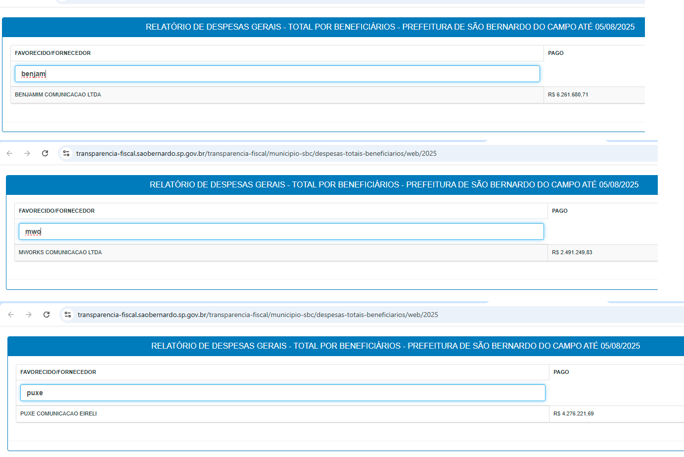Screen dimensions: 684x457
Task: Click the PAGO column header above R$ 6.261.680,71
Action: coord(555,53)
